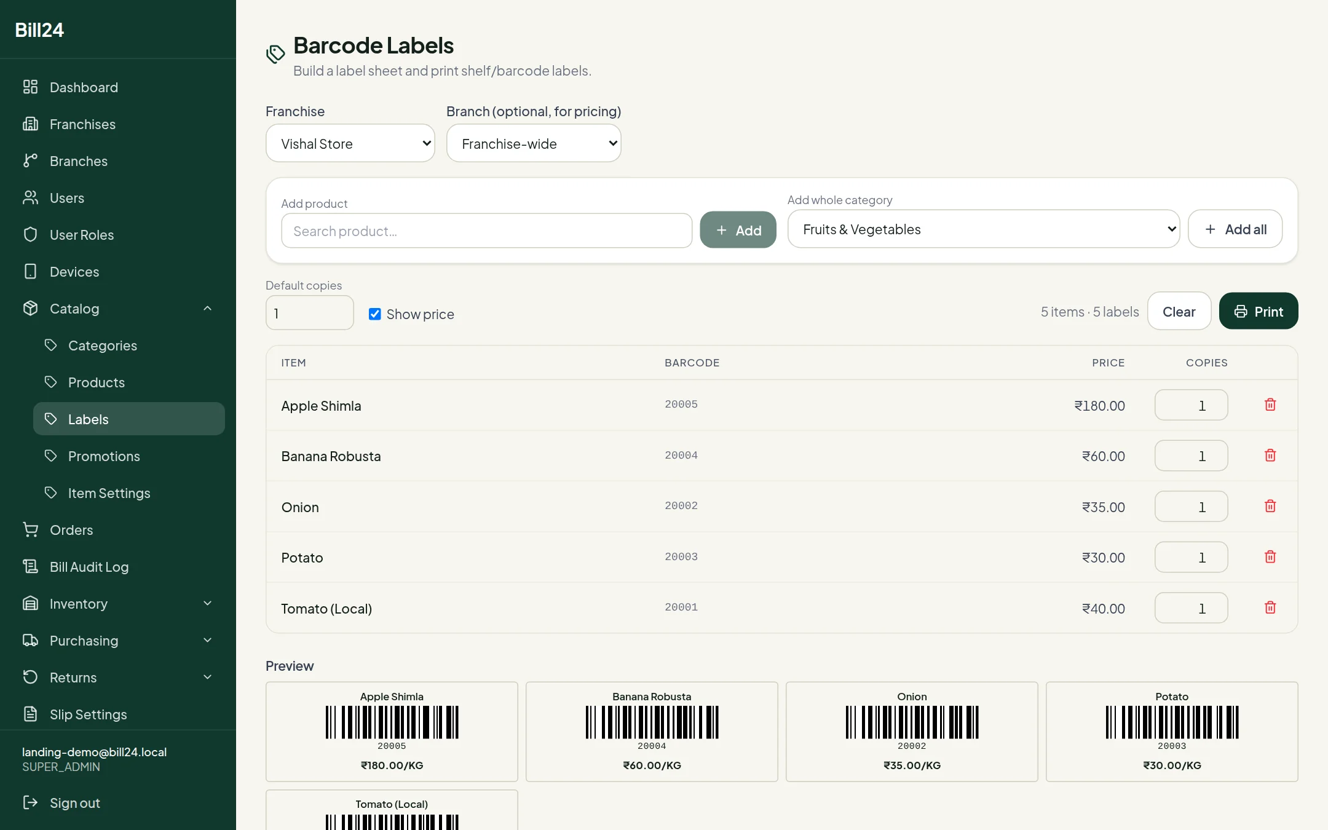Click the Clear button
The image size is (1328, 830).
(1179, 311)
